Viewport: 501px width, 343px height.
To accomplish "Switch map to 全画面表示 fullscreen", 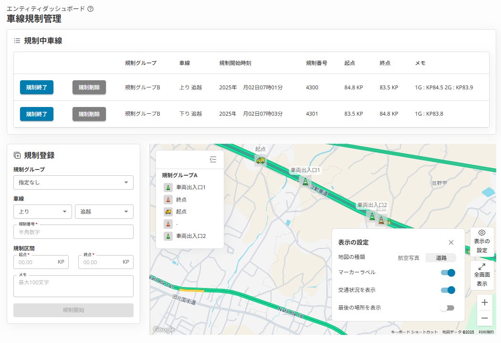I will coord(482,275).
